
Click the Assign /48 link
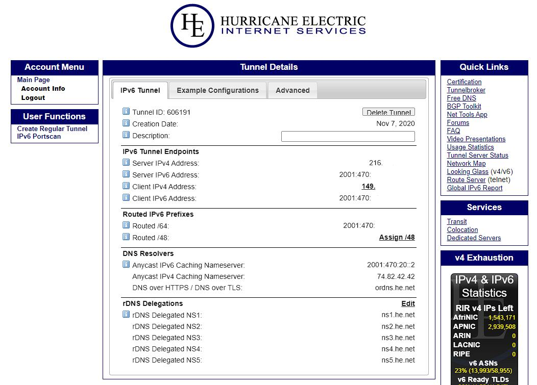click(397, 237)
